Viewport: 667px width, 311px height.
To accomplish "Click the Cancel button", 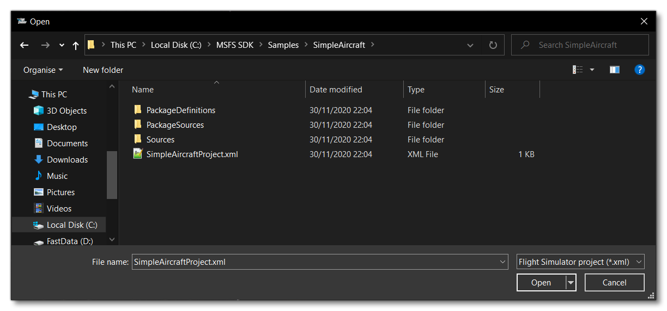I will click(614, 283).
